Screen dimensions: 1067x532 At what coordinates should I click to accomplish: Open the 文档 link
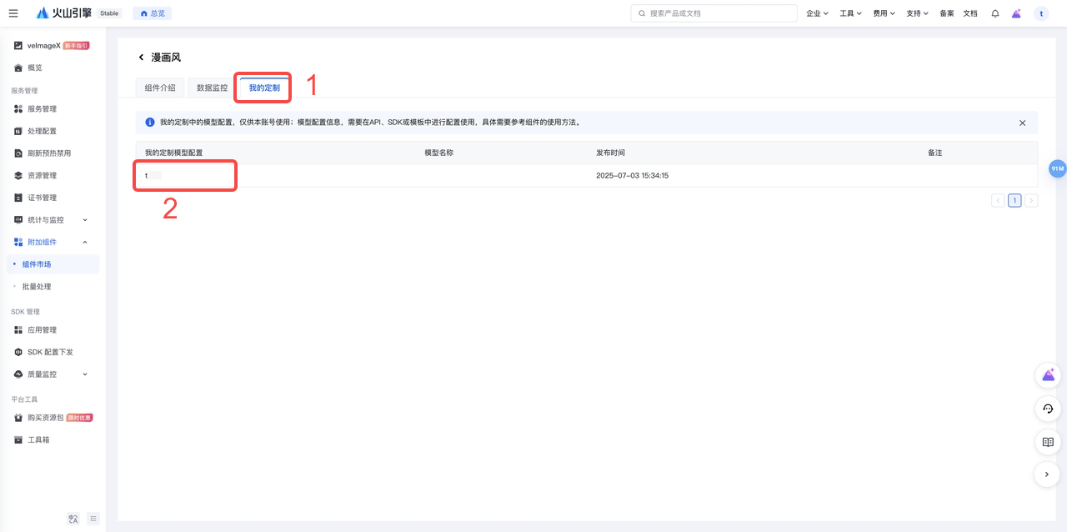pos(970,13)
